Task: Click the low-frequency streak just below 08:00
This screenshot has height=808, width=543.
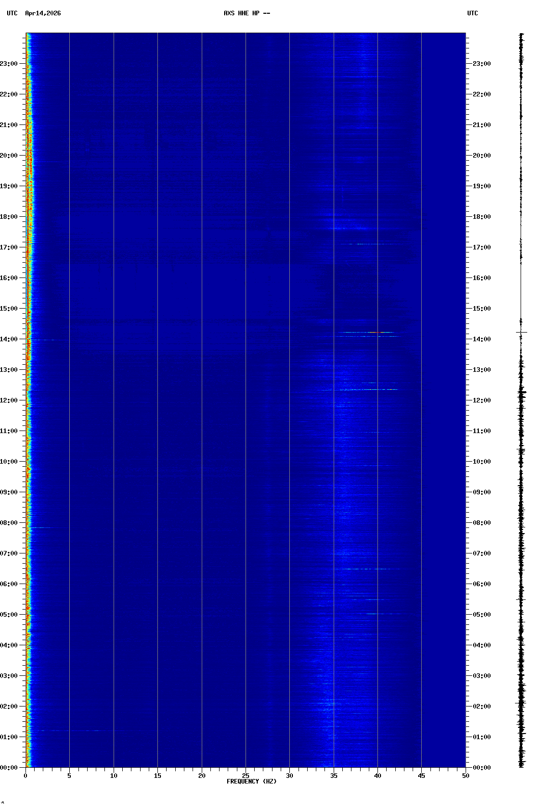Action: pyautogui.click(x=48, y=527)
